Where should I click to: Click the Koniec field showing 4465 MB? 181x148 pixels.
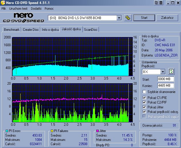pyautogui.click(x=166, y=86)
